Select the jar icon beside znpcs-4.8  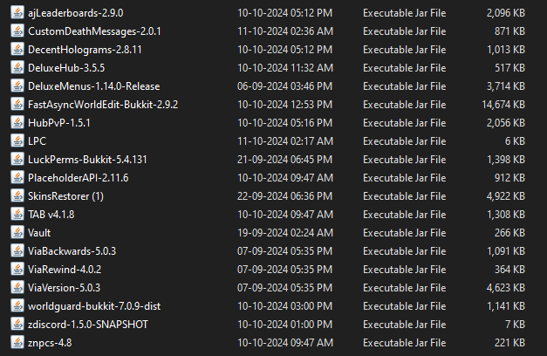tap(17, 342)
